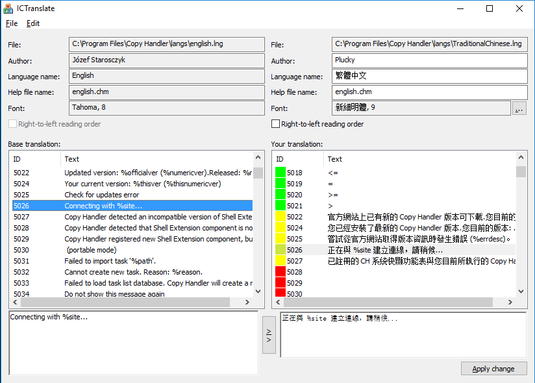Click the red status swatch for ID 5029
This screenshot has height=383, width=535.
pos(280,283)
